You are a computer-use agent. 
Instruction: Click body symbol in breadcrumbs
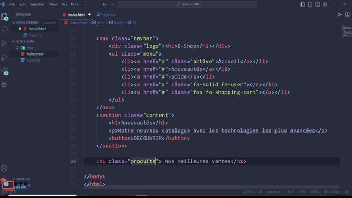point(116,23)
